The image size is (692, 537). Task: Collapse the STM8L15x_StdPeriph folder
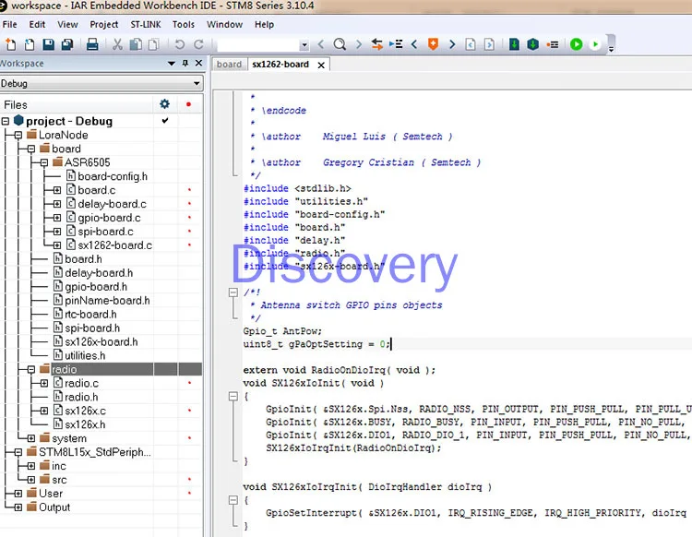pos(18,452)
